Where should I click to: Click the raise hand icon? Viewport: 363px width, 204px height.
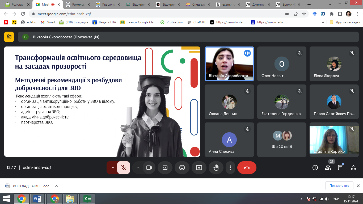coord(216,168)
